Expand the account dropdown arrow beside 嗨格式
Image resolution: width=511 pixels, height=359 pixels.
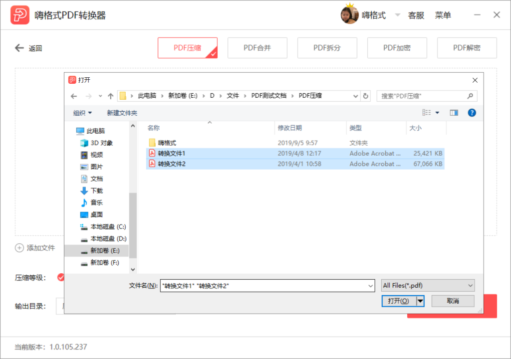(x=397, y=14)
